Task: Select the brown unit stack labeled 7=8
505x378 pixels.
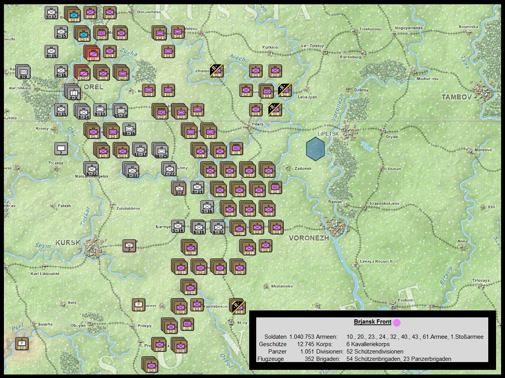Action: pyautogui.click(x=209, y=170)
